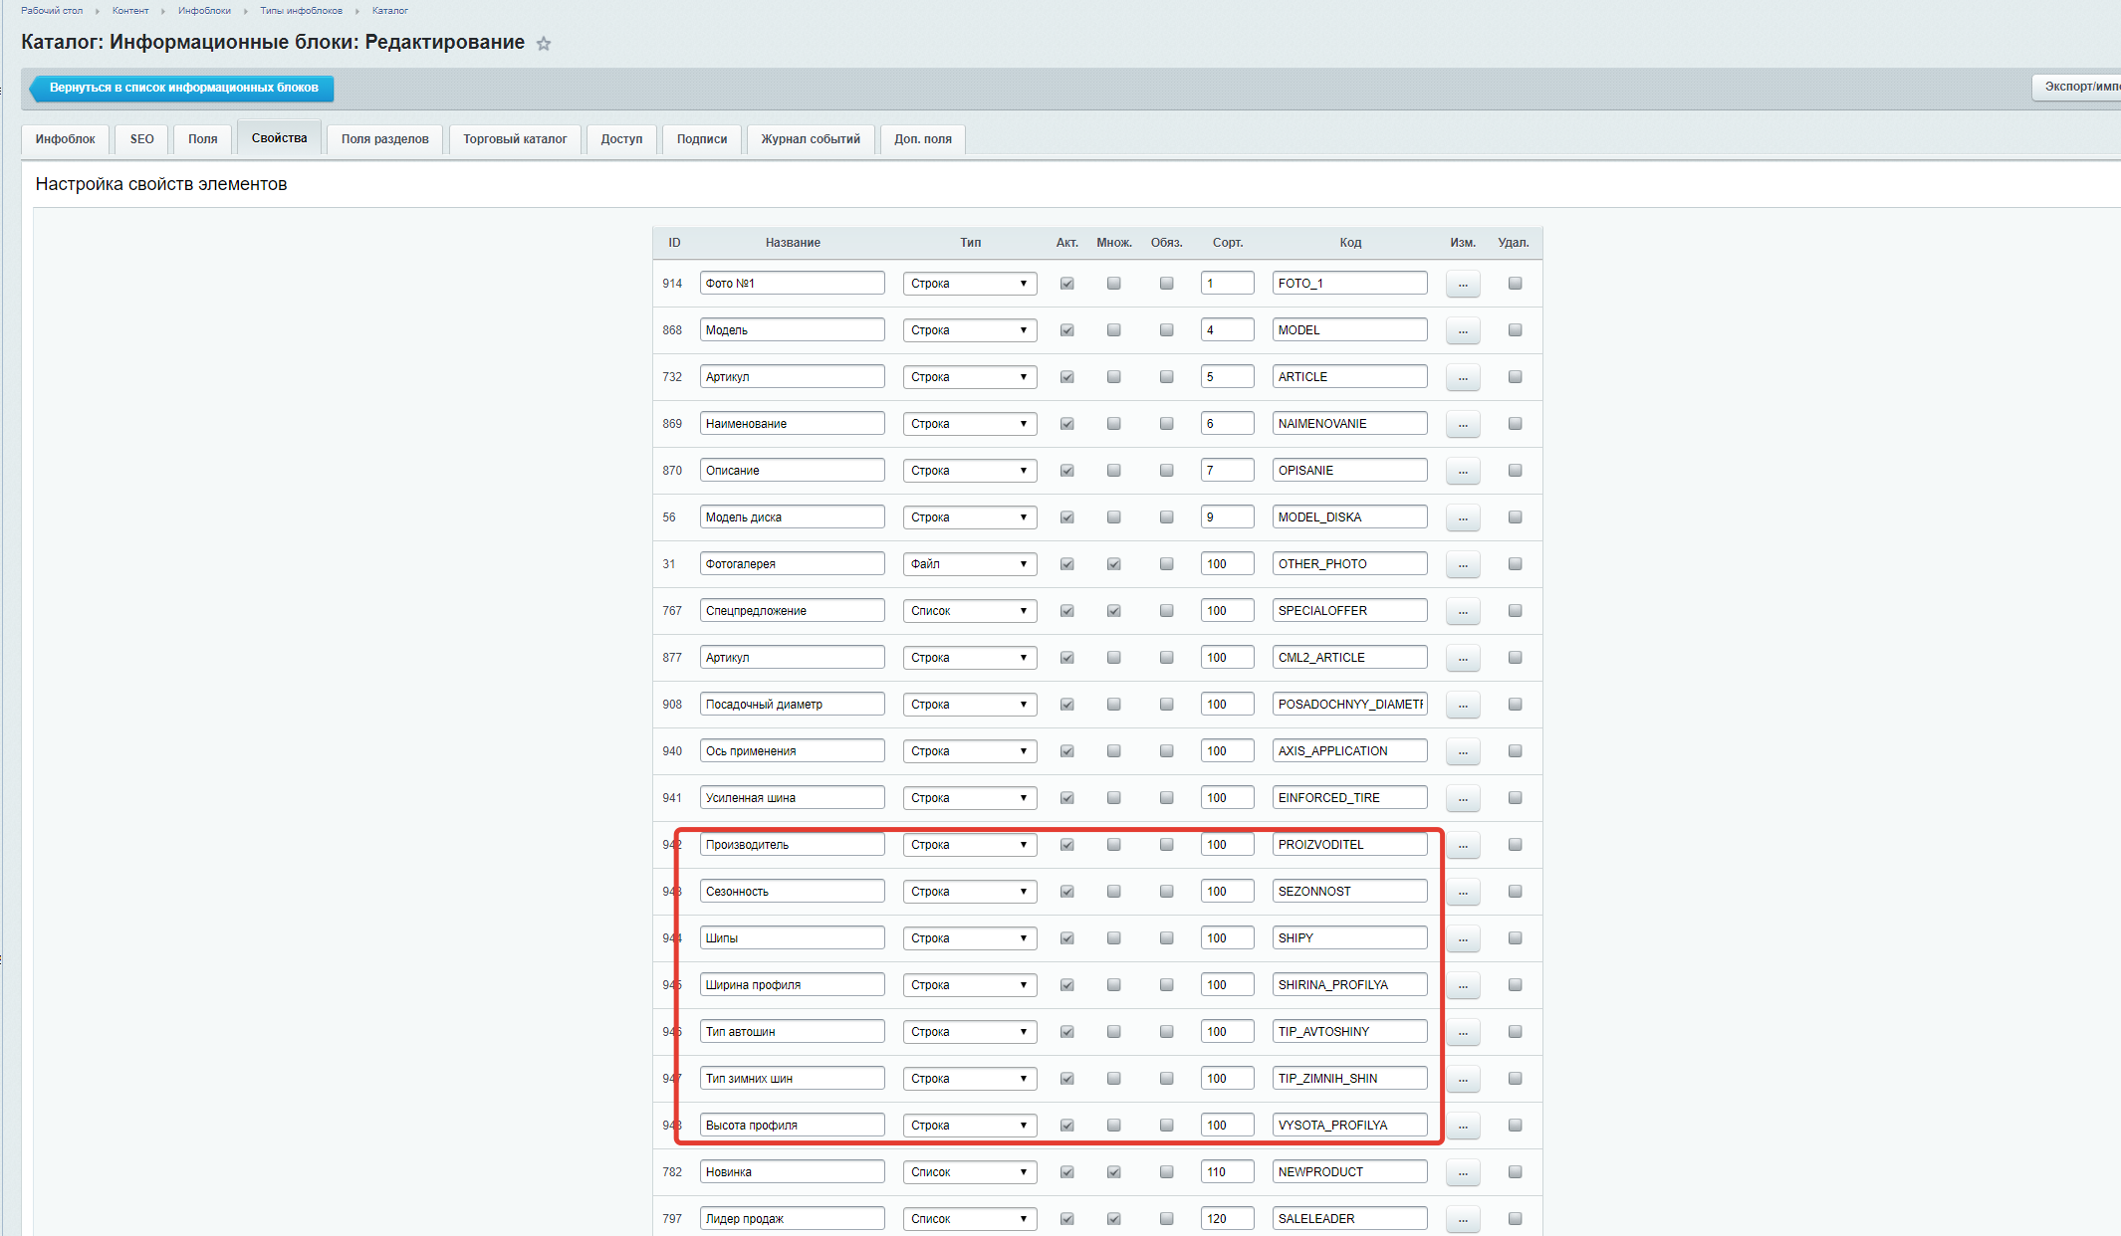Switch to the Инфоблок tab
Screen dimensions: 2121x1236
65,139
